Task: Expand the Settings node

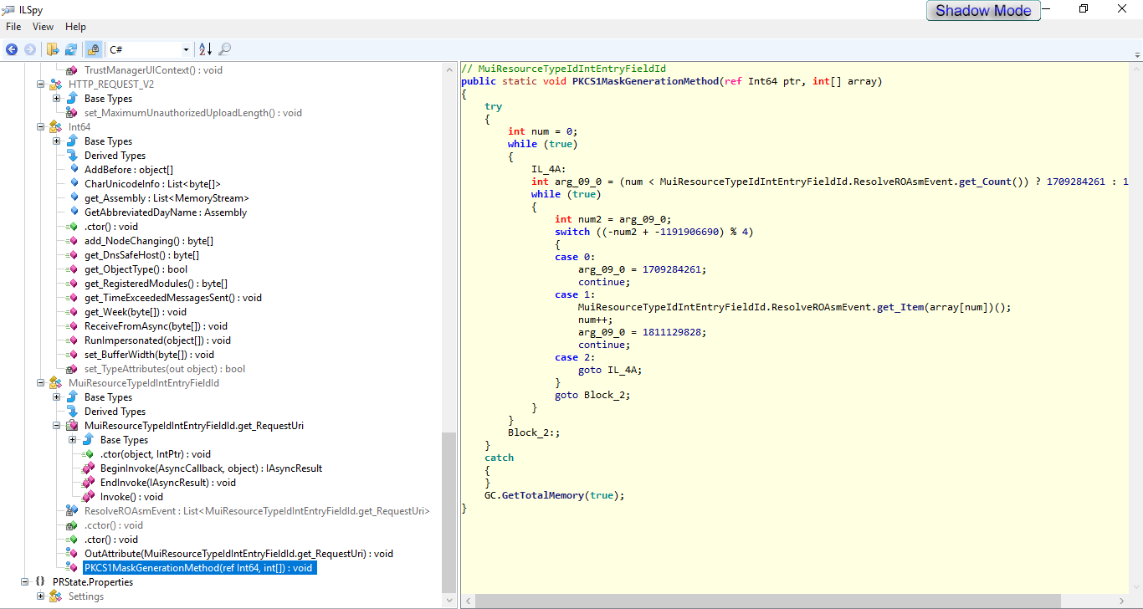Action: point(40,596)
